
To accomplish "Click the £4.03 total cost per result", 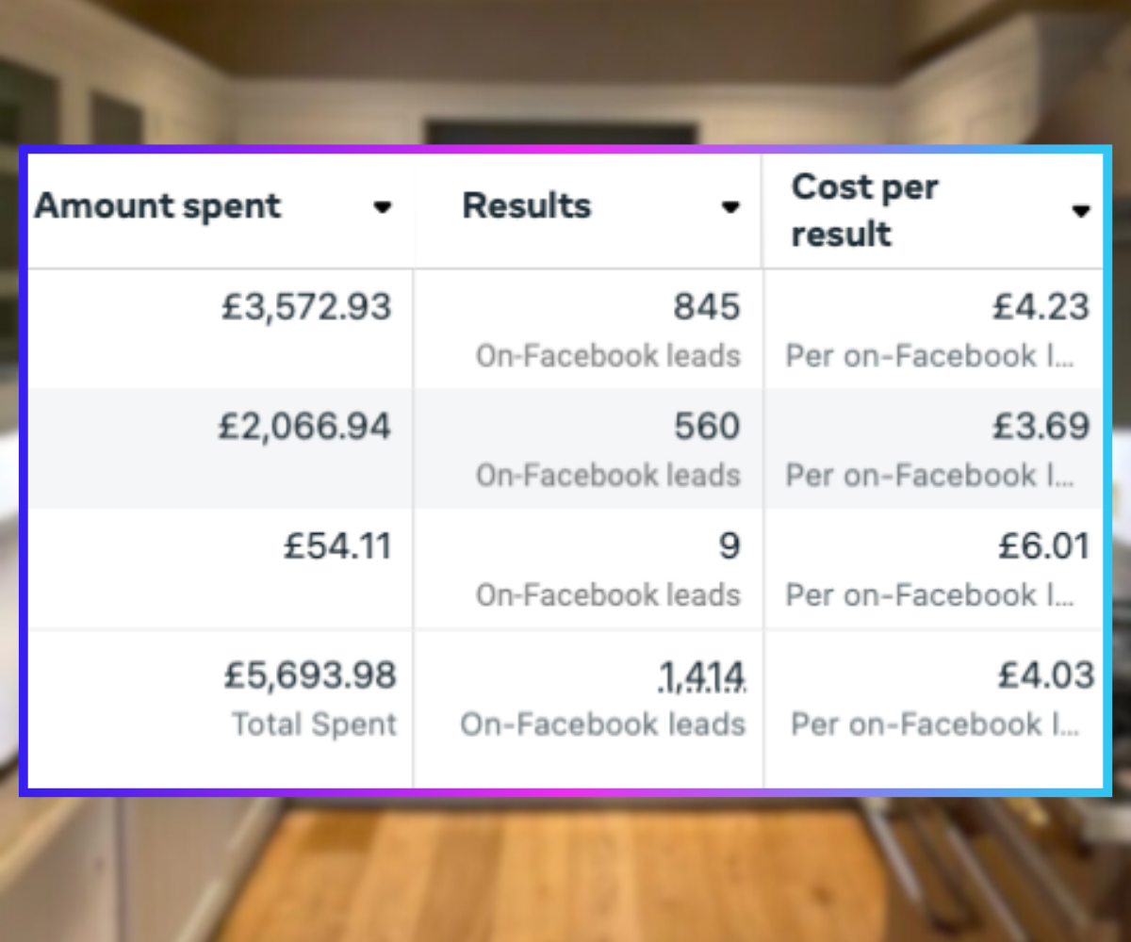I will click(x=1046, y=675).
